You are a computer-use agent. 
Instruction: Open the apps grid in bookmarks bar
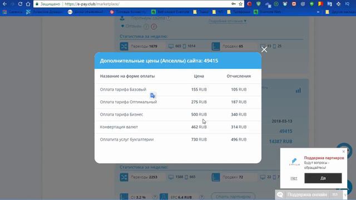pos(4,12)
